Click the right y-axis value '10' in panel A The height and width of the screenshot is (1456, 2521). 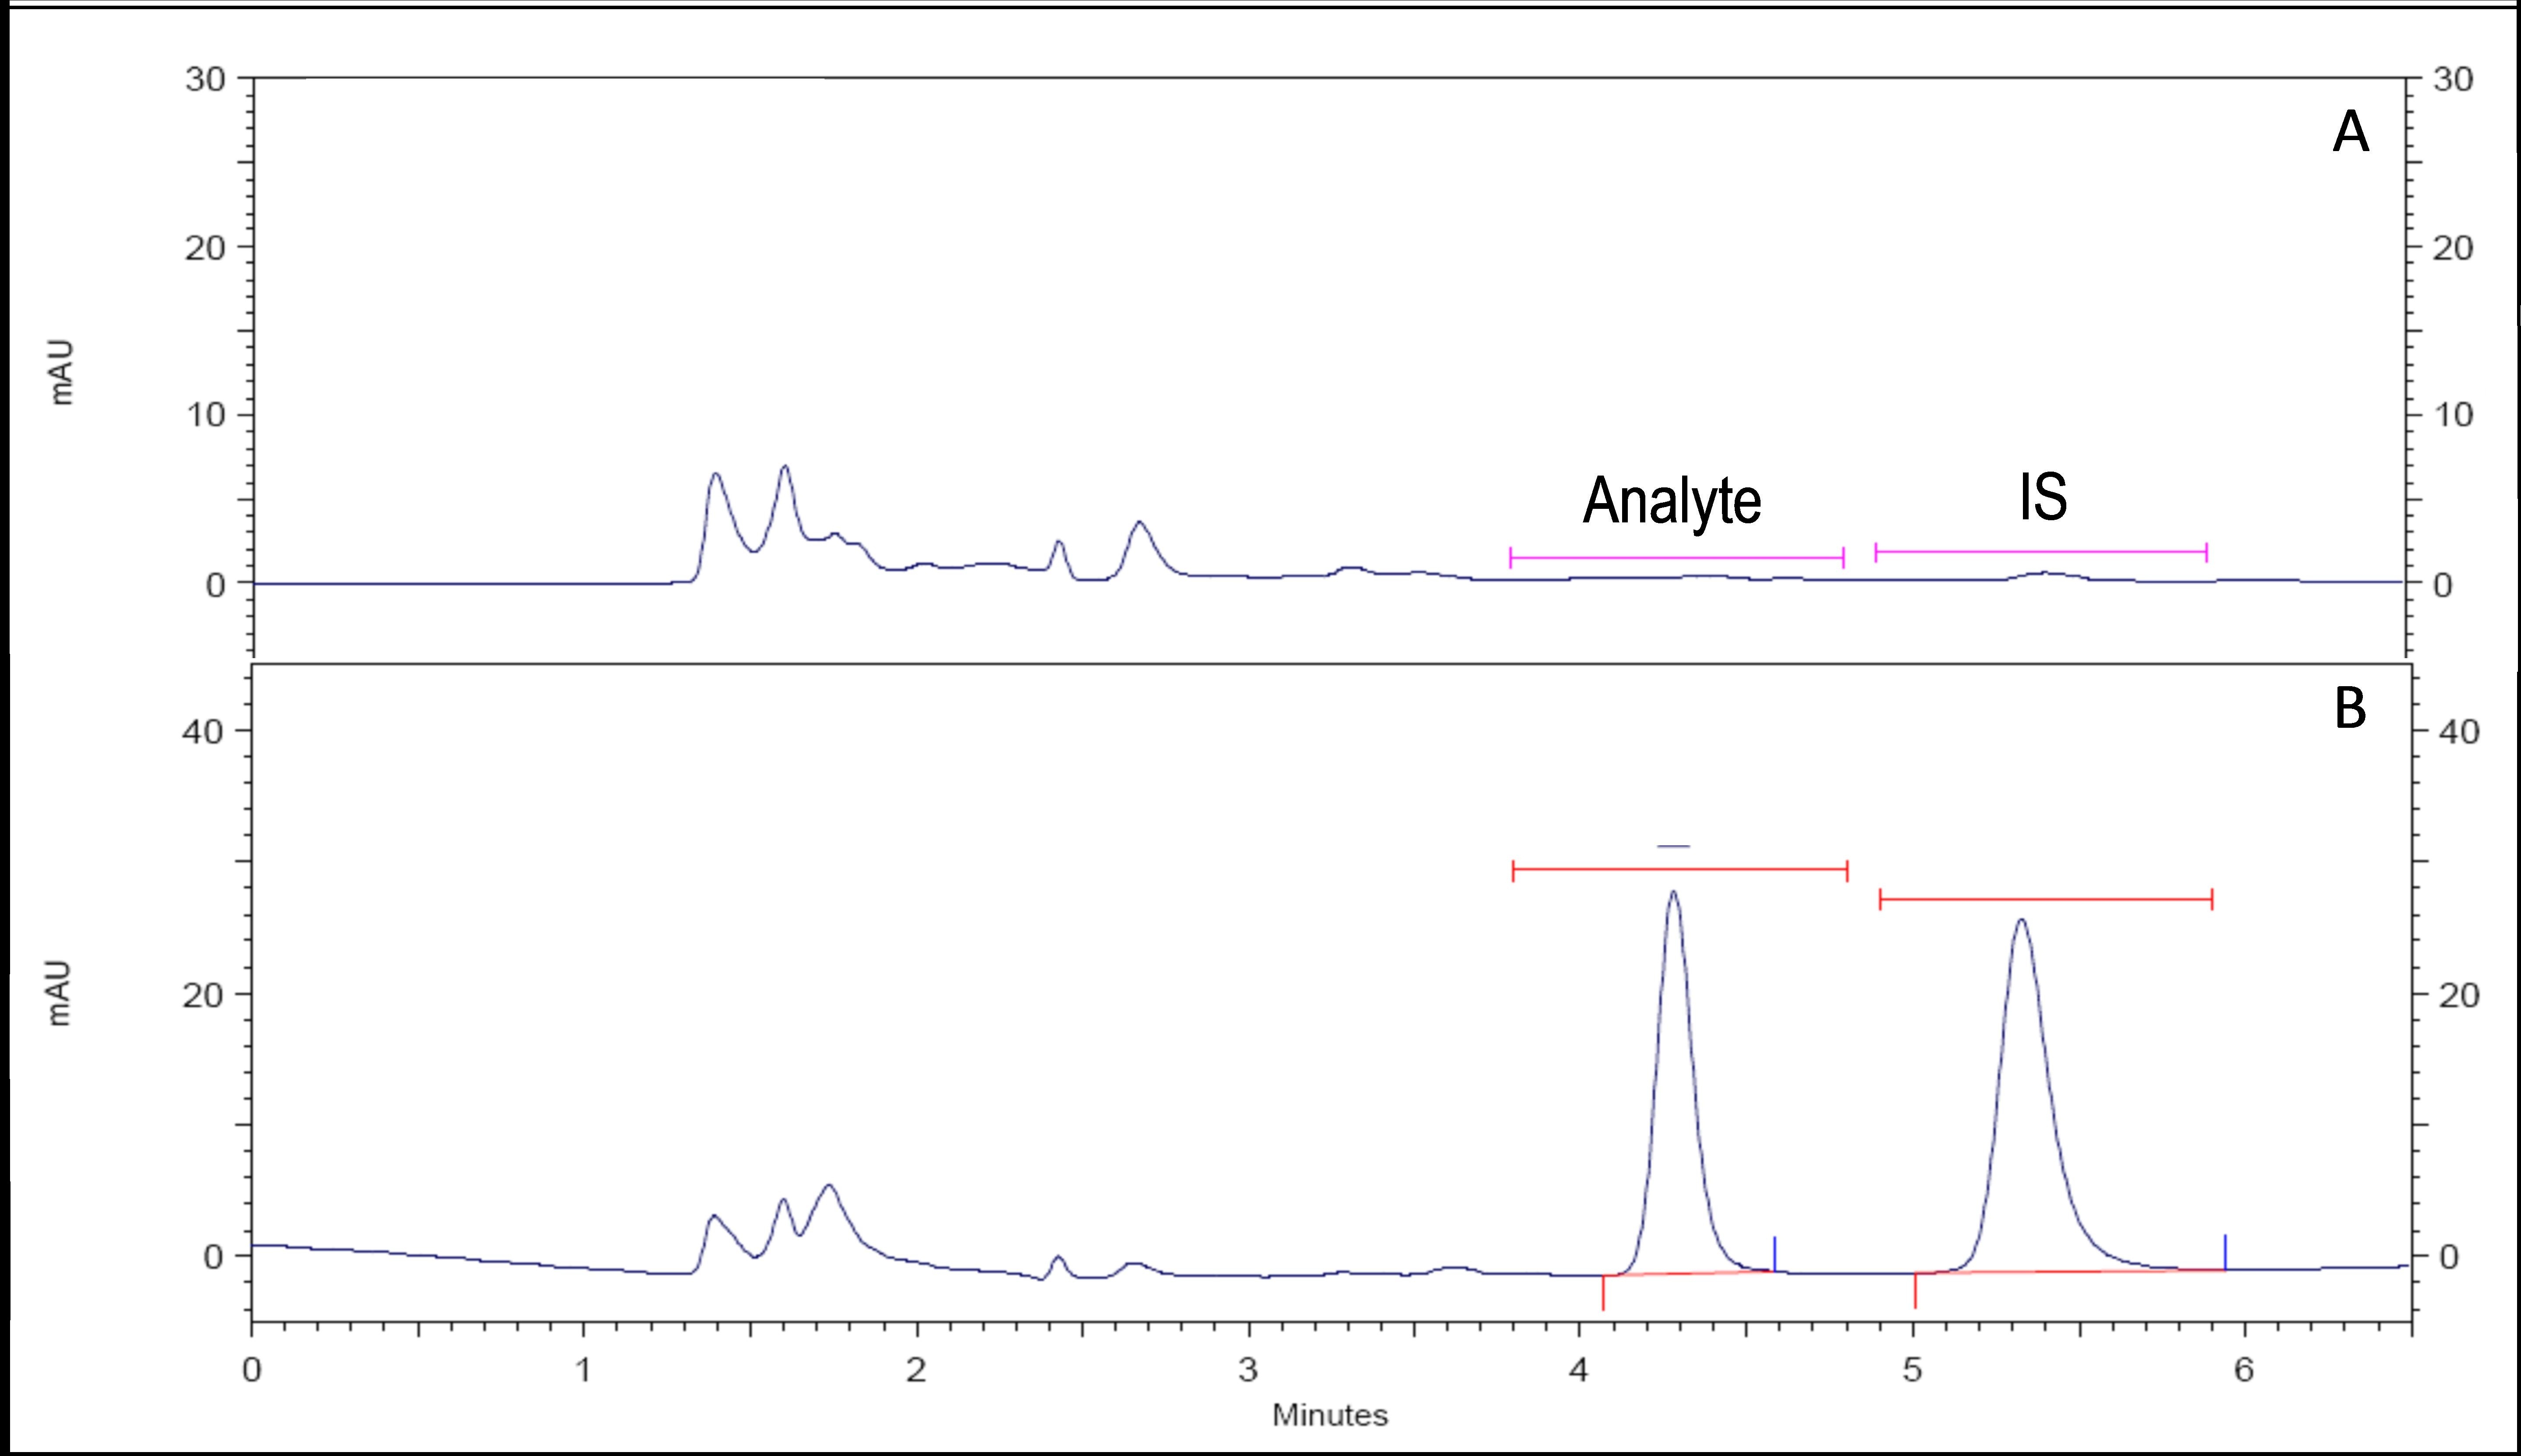pyautogui.click(x=2453, y=415)
